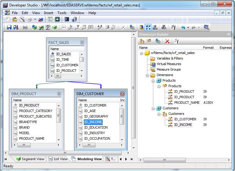Redo with the gray arrow icon

194,27
